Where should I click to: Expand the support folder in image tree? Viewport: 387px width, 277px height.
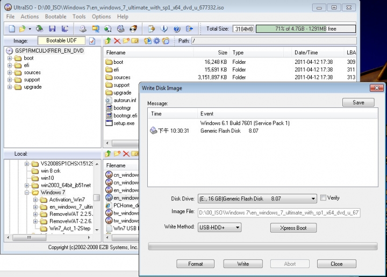pos(10,79)
